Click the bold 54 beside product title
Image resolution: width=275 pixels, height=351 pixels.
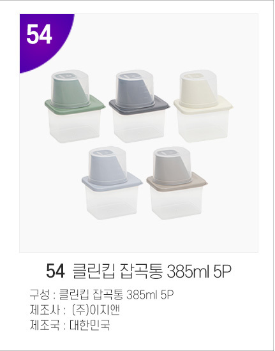coord(56,271)
